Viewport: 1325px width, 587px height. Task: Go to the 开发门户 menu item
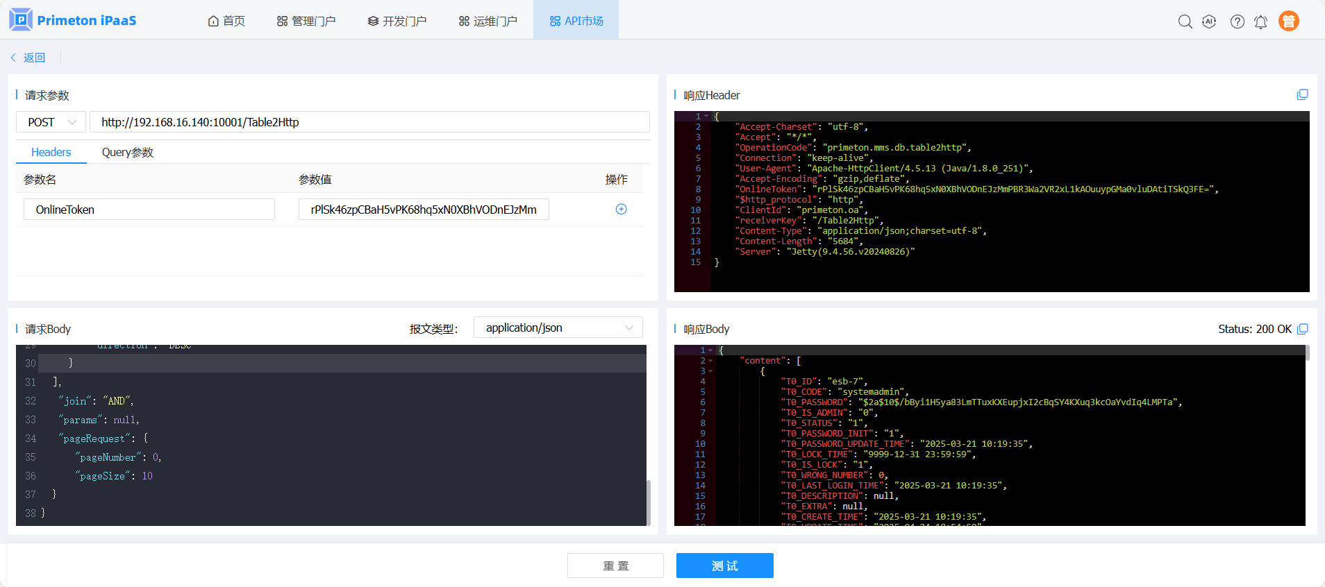397,22
